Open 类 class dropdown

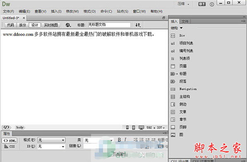[98, 140]
